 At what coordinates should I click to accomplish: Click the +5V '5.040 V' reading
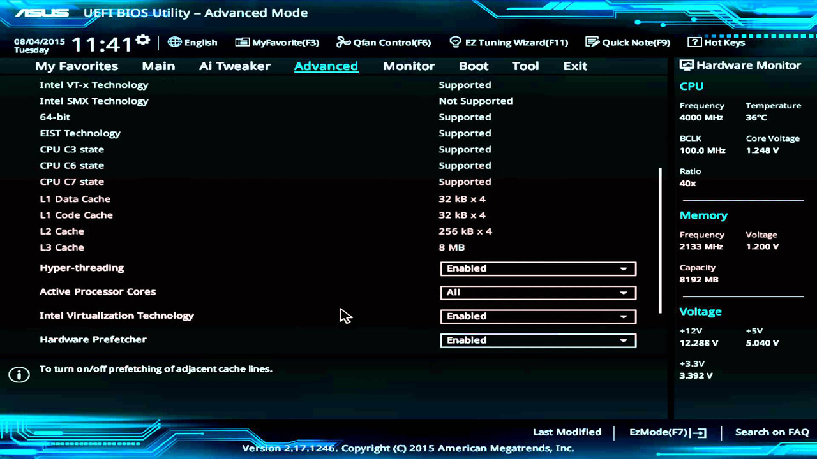point(762,342)
